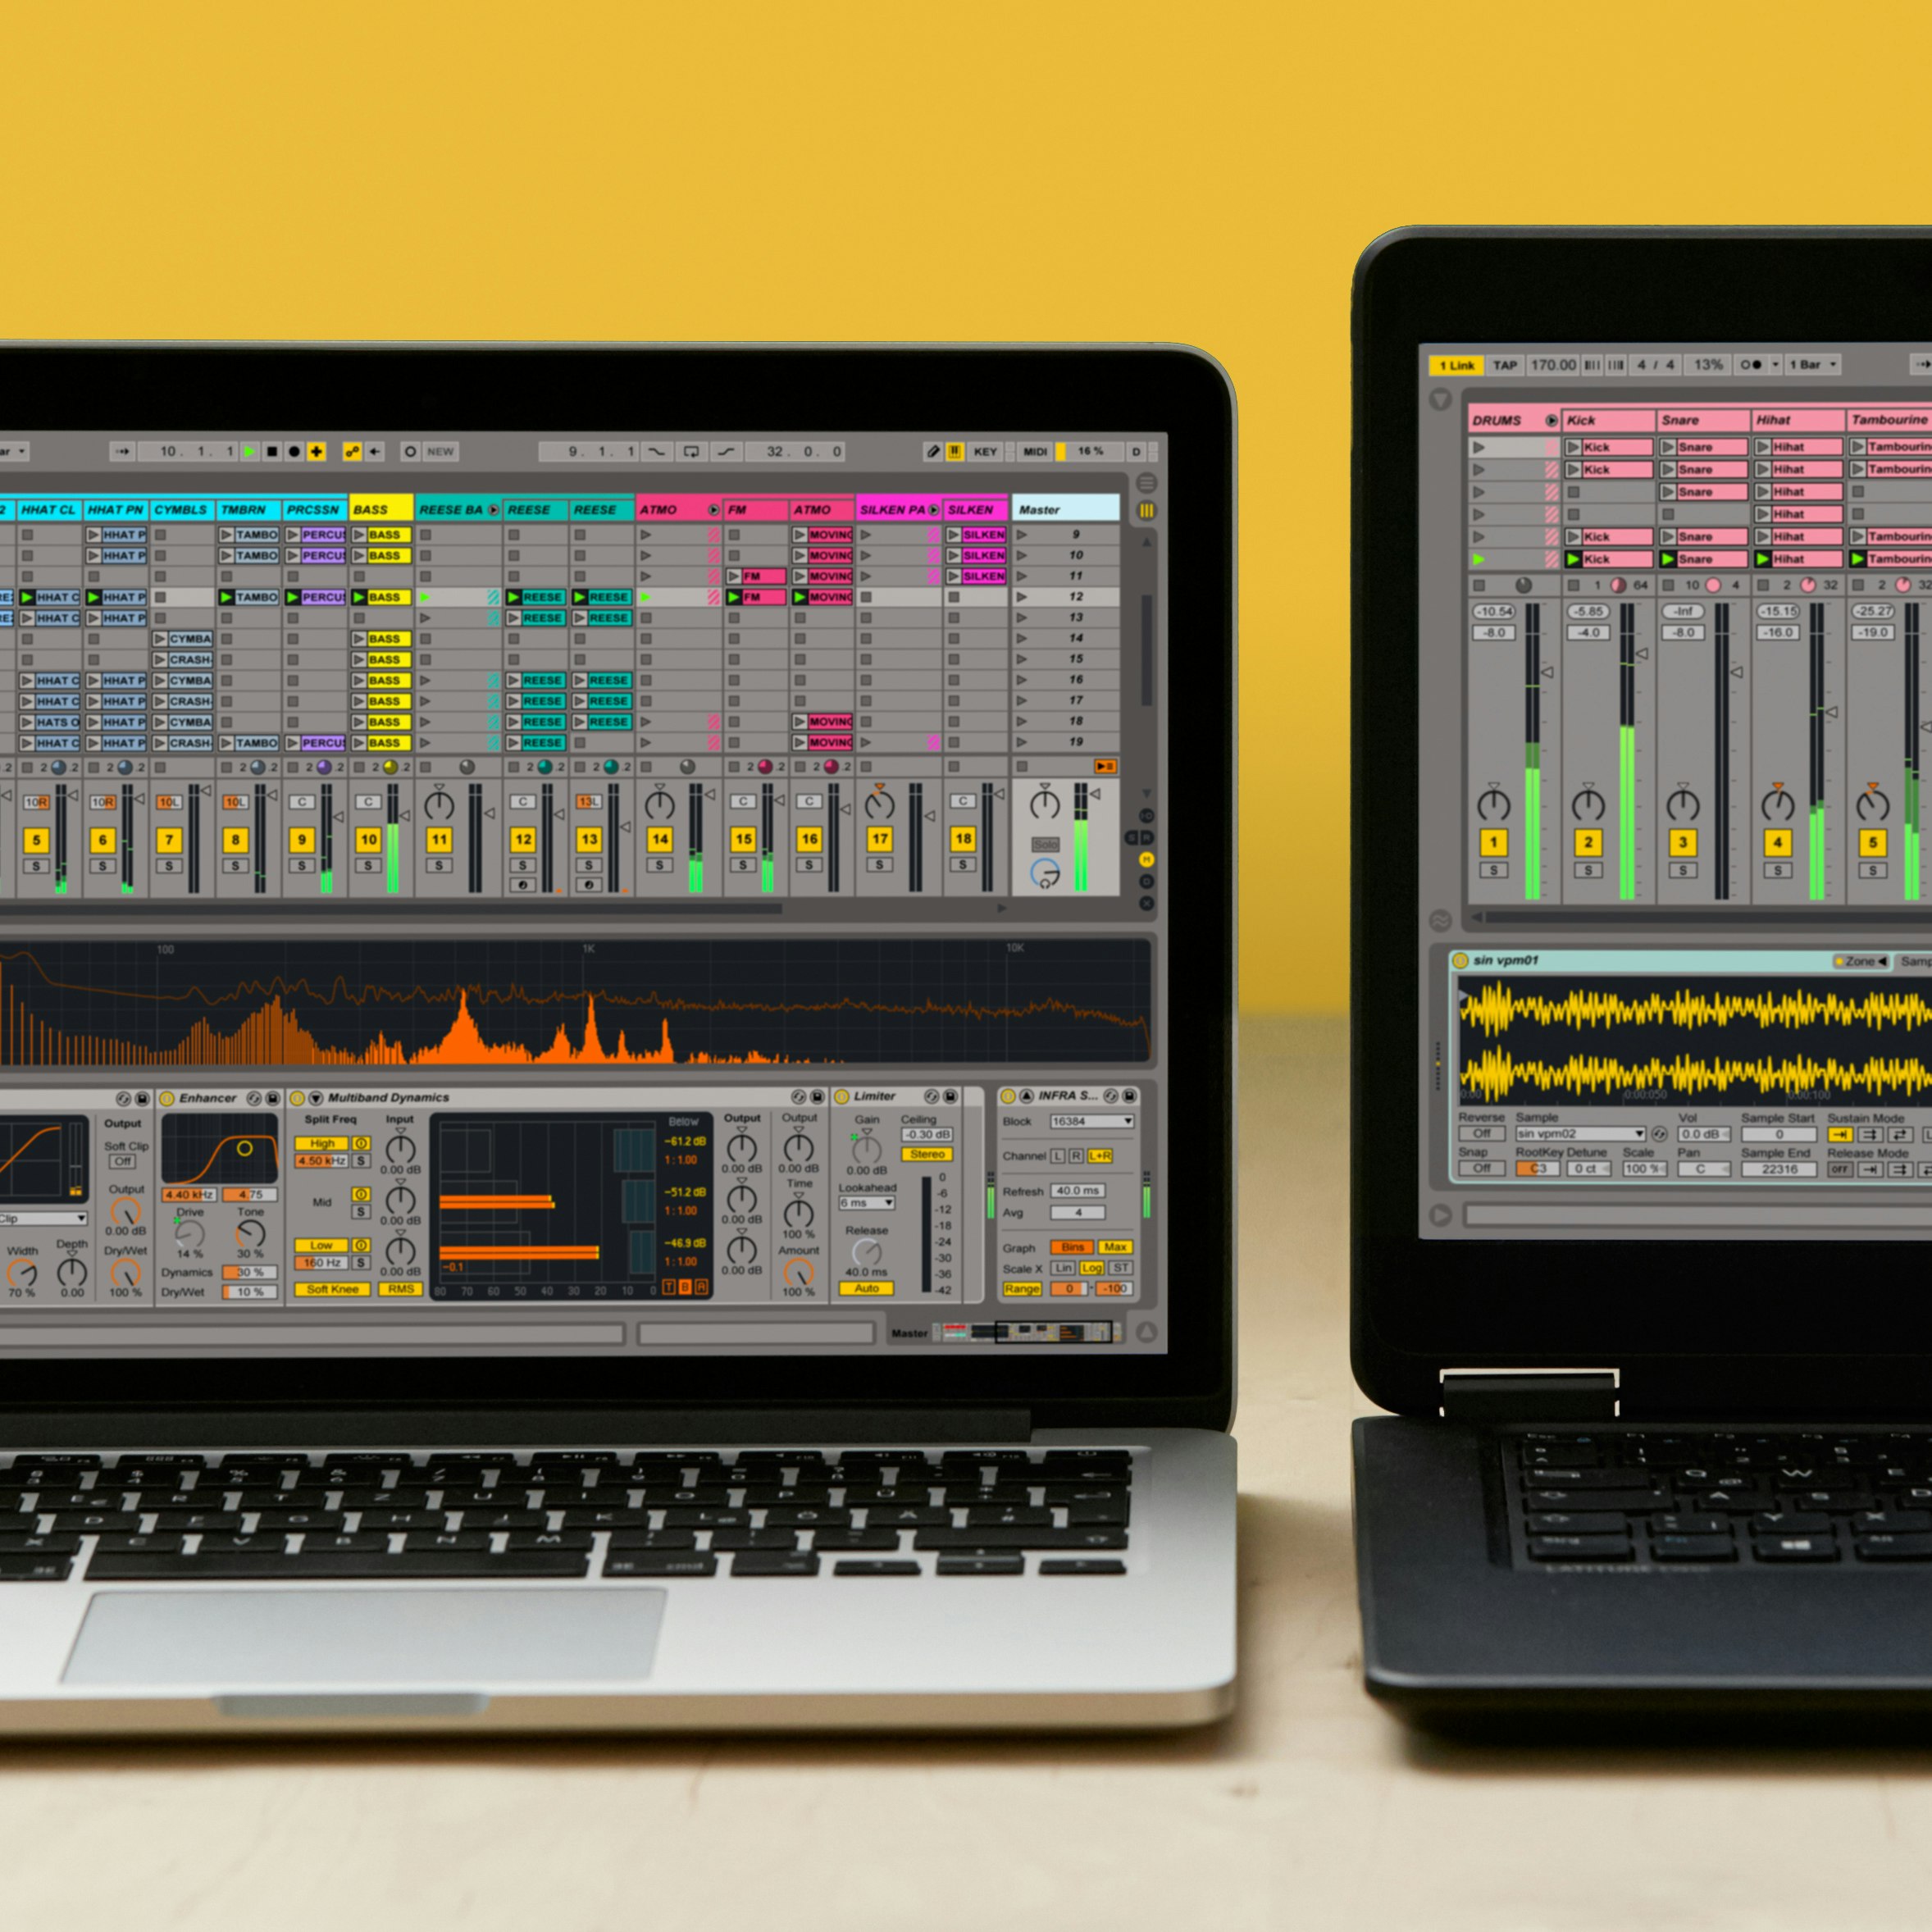Toggle the INFRA spectrum device power icon
The image size is (1932, 1932).
tap(1009, 1097)
